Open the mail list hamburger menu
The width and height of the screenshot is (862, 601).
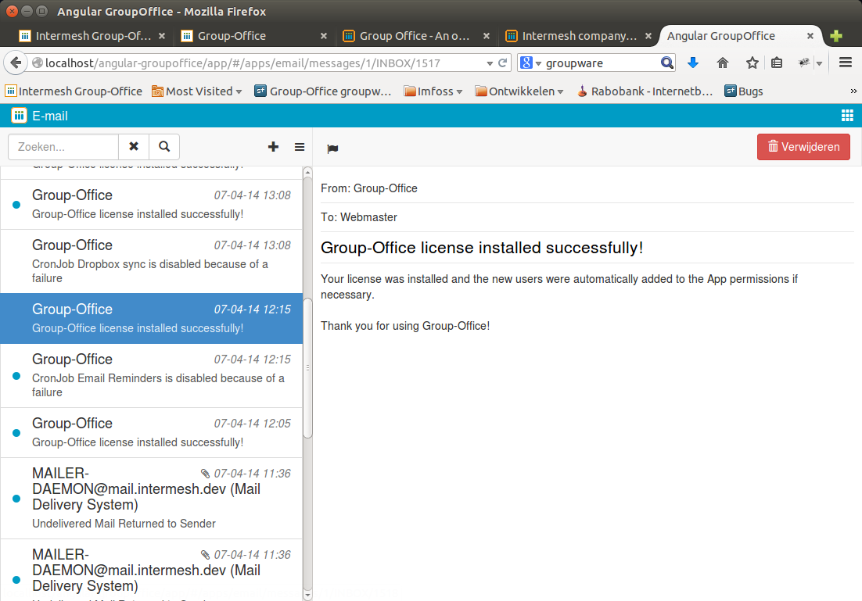300,147
